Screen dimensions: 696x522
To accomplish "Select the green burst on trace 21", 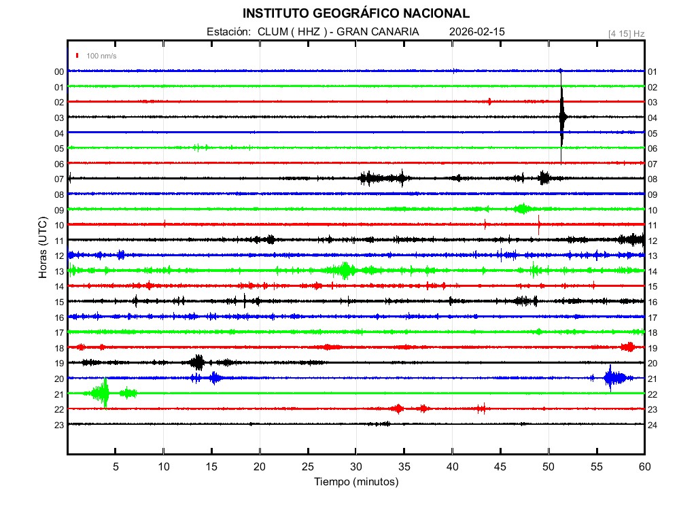I will point(103,393).
